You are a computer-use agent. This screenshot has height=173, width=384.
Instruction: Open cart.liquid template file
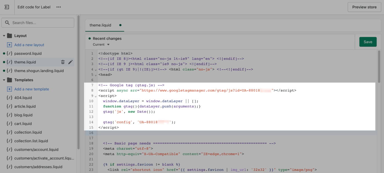coord(23,124)
